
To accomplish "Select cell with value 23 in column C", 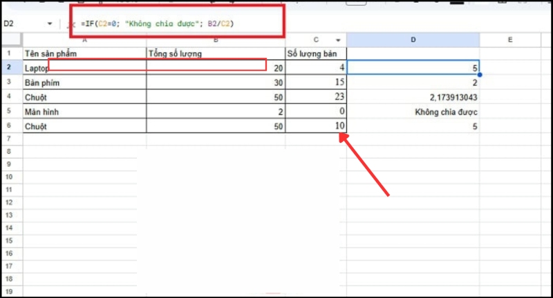I will (315, 97).
